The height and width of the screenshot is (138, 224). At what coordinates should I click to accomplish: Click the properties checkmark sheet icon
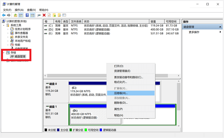pos(49,15)
